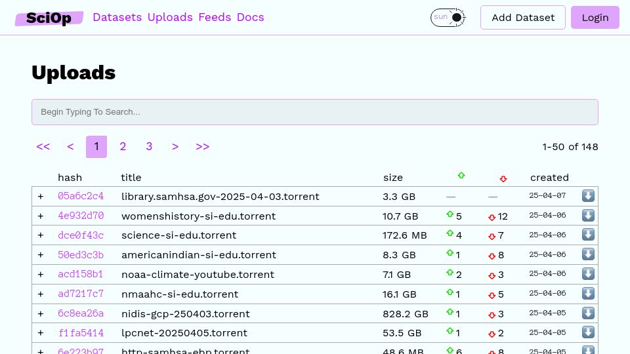Download womenshistory-si-edu.torrent via arrow icon
This screenshot has width=630, height=354.
(588, 216)
